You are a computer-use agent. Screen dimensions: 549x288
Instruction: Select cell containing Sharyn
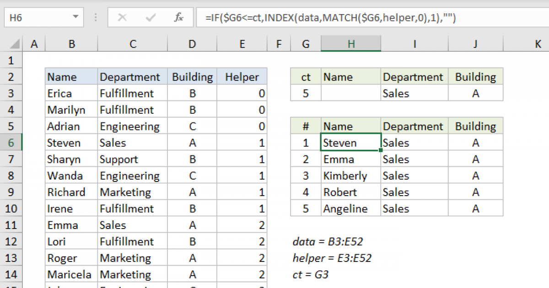(x=71, y=159)
